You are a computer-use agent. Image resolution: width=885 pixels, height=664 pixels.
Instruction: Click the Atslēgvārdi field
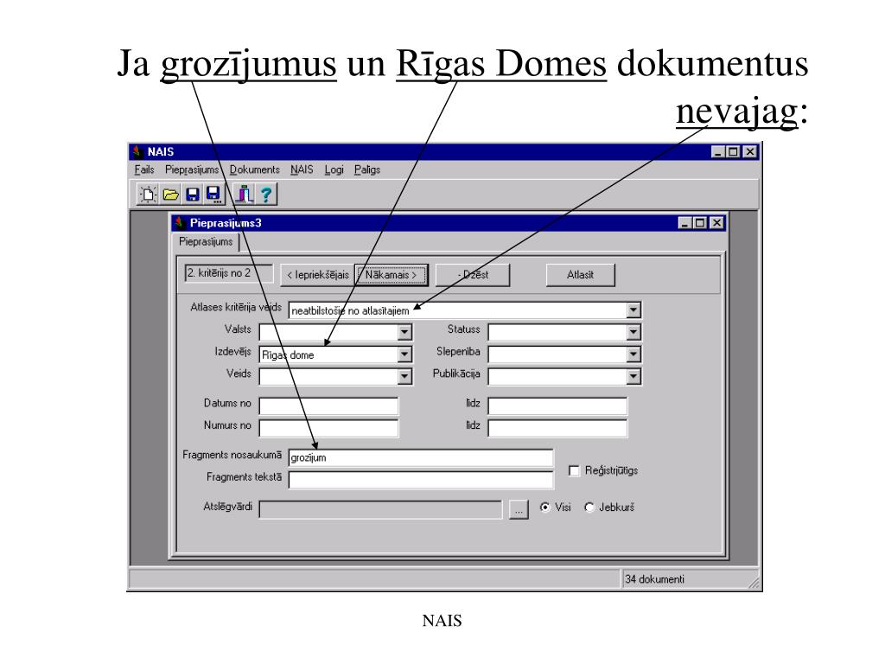click(380, 509)
